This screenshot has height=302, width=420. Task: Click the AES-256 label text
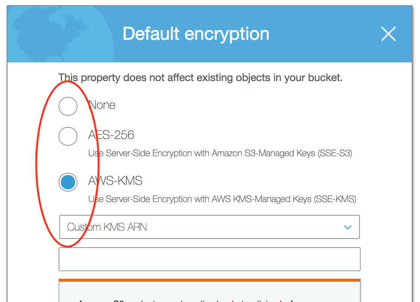pyautogui.click(x=111, y=135)
